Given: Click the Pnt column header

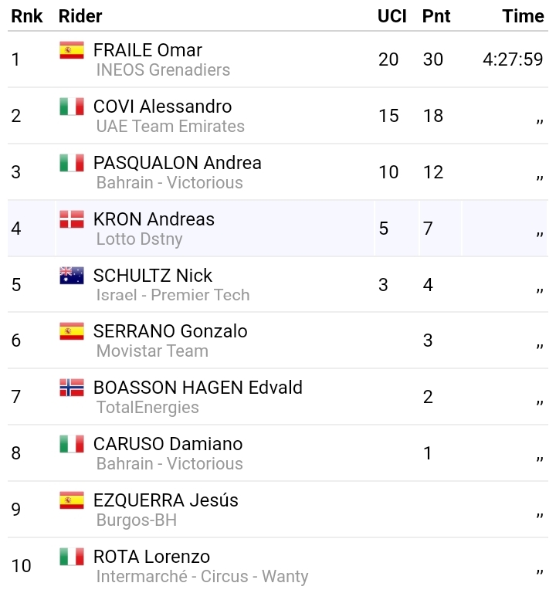Looking at the screenshot, I should click(x=436, y=16).
